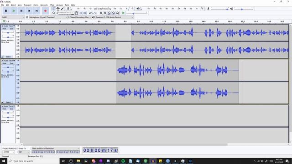The width and height of the screenshot is (292, 164).
Task: Open the Project Rate dropdown
Action: click(9, 152)
